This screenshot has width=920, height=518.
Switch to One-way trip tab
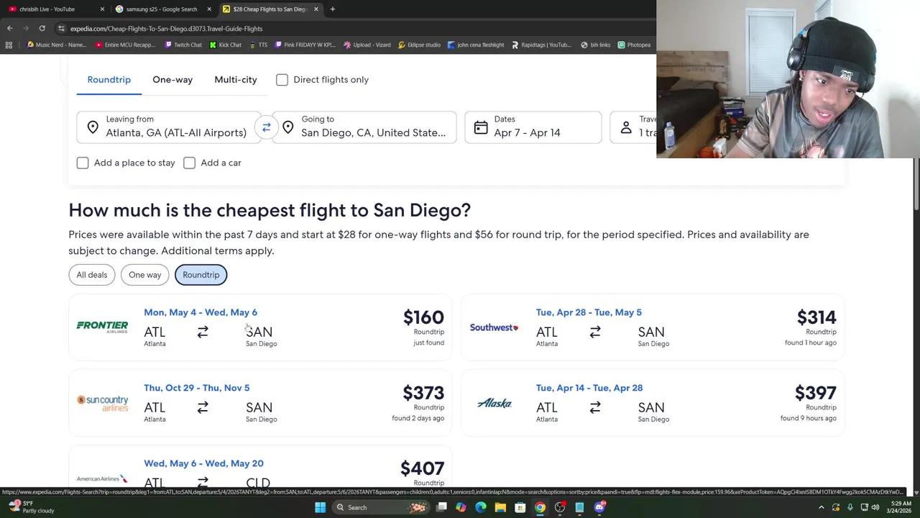(x=172, y=80)
